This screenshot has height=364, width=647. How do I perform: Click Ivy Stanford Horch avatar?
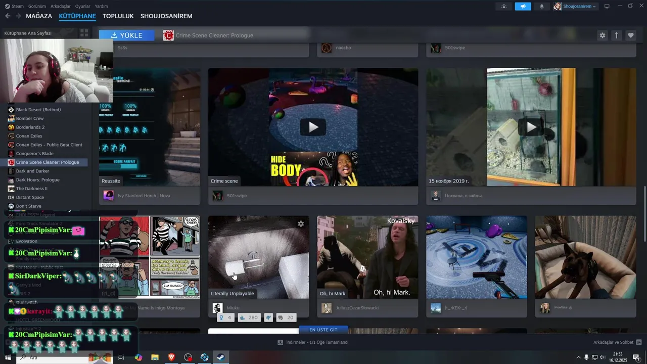pos(108,196)
